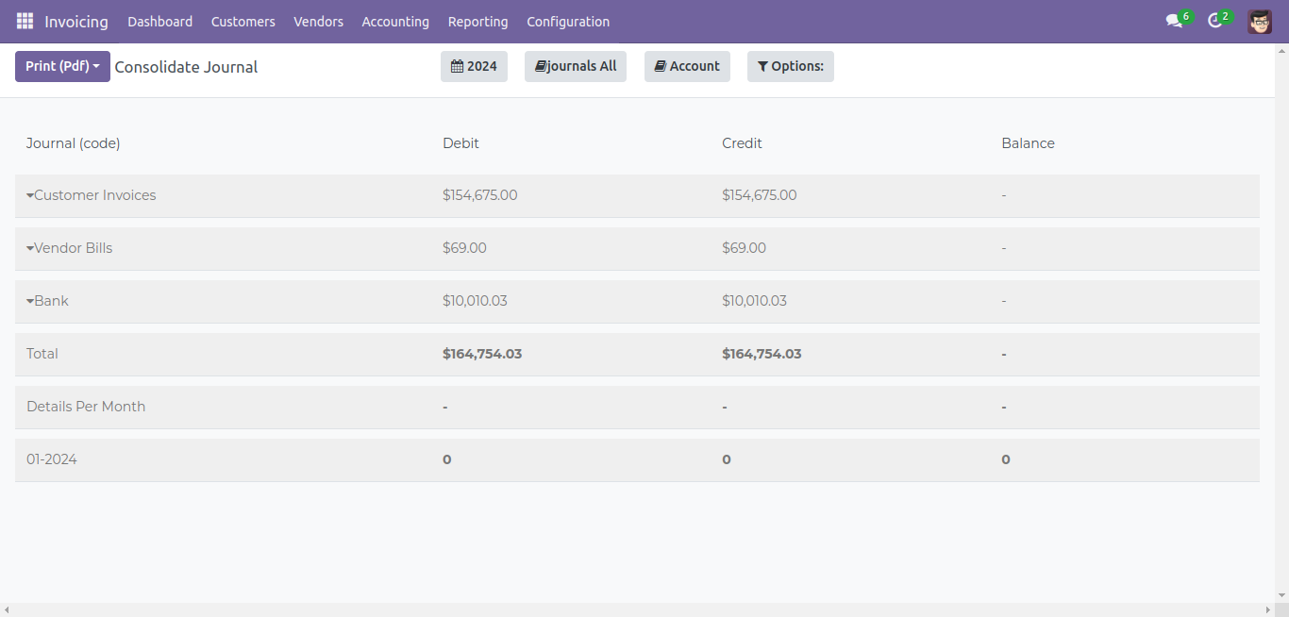Open the Options filter dropdown
This screenshot has width=1289, height=617.
tap(790, 66)
